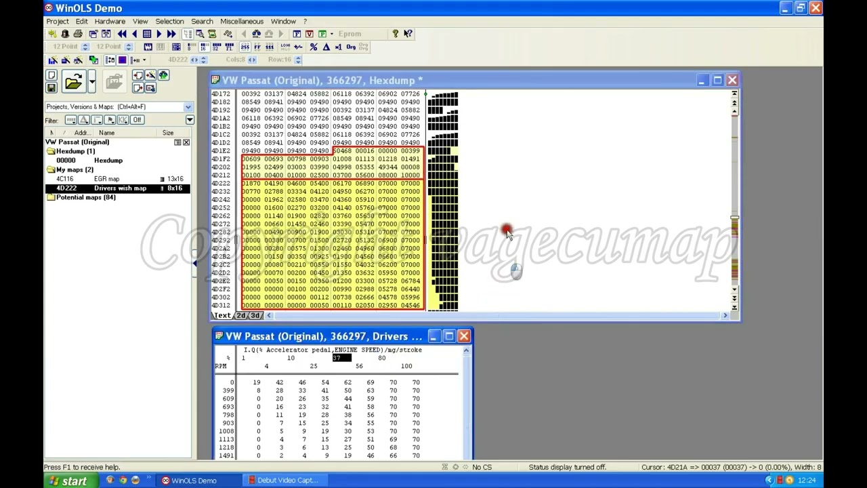Image resolution: width=867 pixels, height=488 pixels.
Task: Open Projects, Versions & Maps dropdown
Action: 188,107
